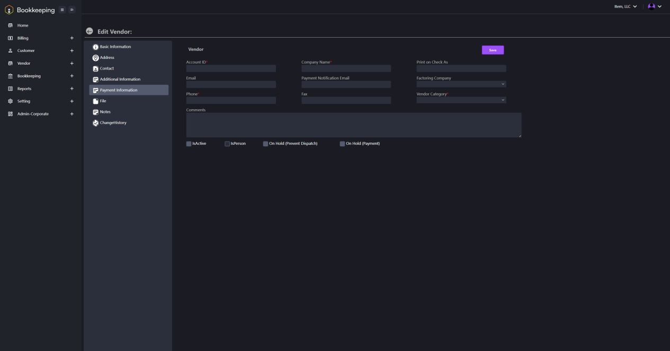670x351 pixels.
Task: Click the Comments text area
Action: tap(354, 125)
